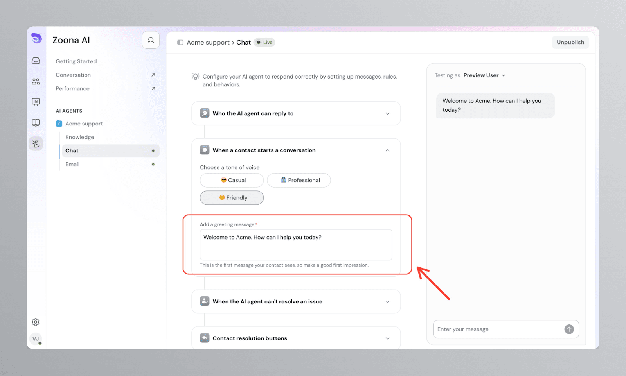626x376 pixels.
Task: Select the AI agents icon in rail
Action: [36, 143]
